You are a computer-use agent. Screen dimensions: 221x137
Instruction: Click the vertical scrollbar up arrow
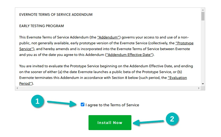click(203, 10)
